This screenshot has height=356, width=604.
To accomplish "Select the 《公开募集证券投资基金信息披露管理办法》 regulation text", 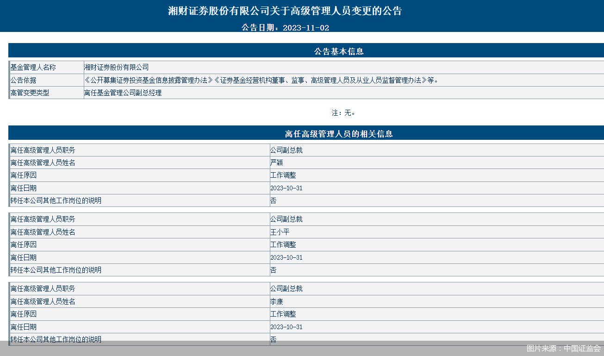I will point(149,80).
